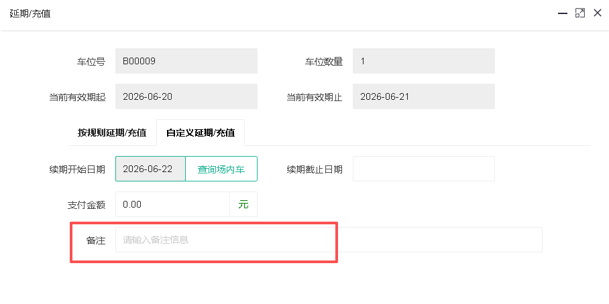Viewport: 609px width, 304px height.
Task: Focus the 支付金额 amount input
Action: [173, 204]
